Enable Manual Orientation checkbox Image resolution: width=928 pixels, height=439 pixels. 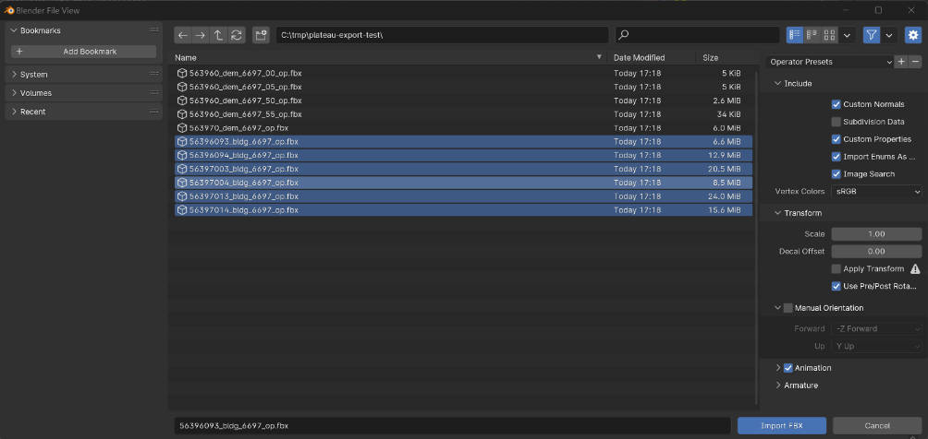click(788, 308)
